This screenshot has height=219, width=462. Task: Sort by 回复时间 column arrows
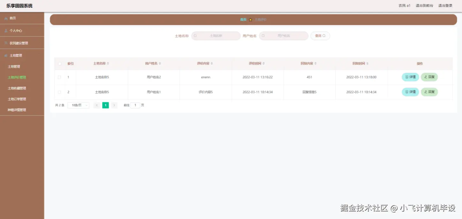click(x=367, y=64)
